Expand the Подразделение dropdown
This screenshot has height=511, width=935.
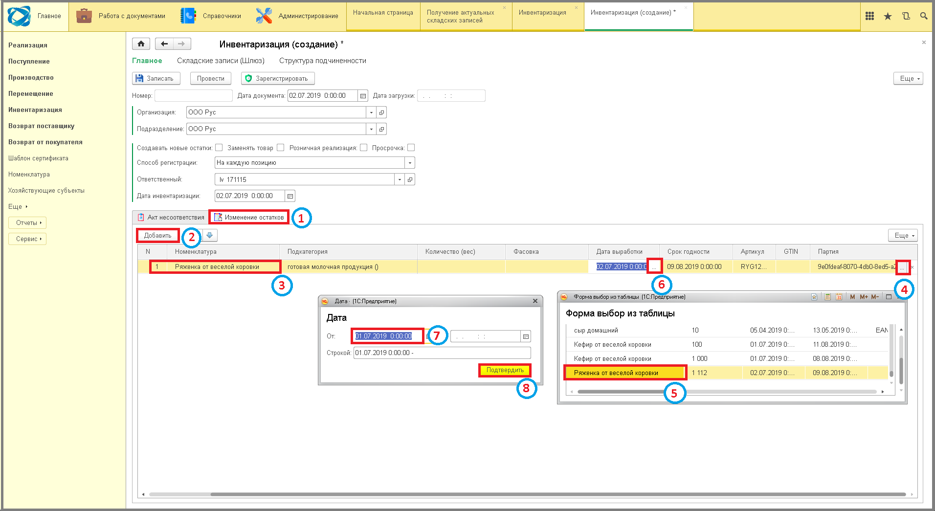pyautogui.click(x=371, y=129)
